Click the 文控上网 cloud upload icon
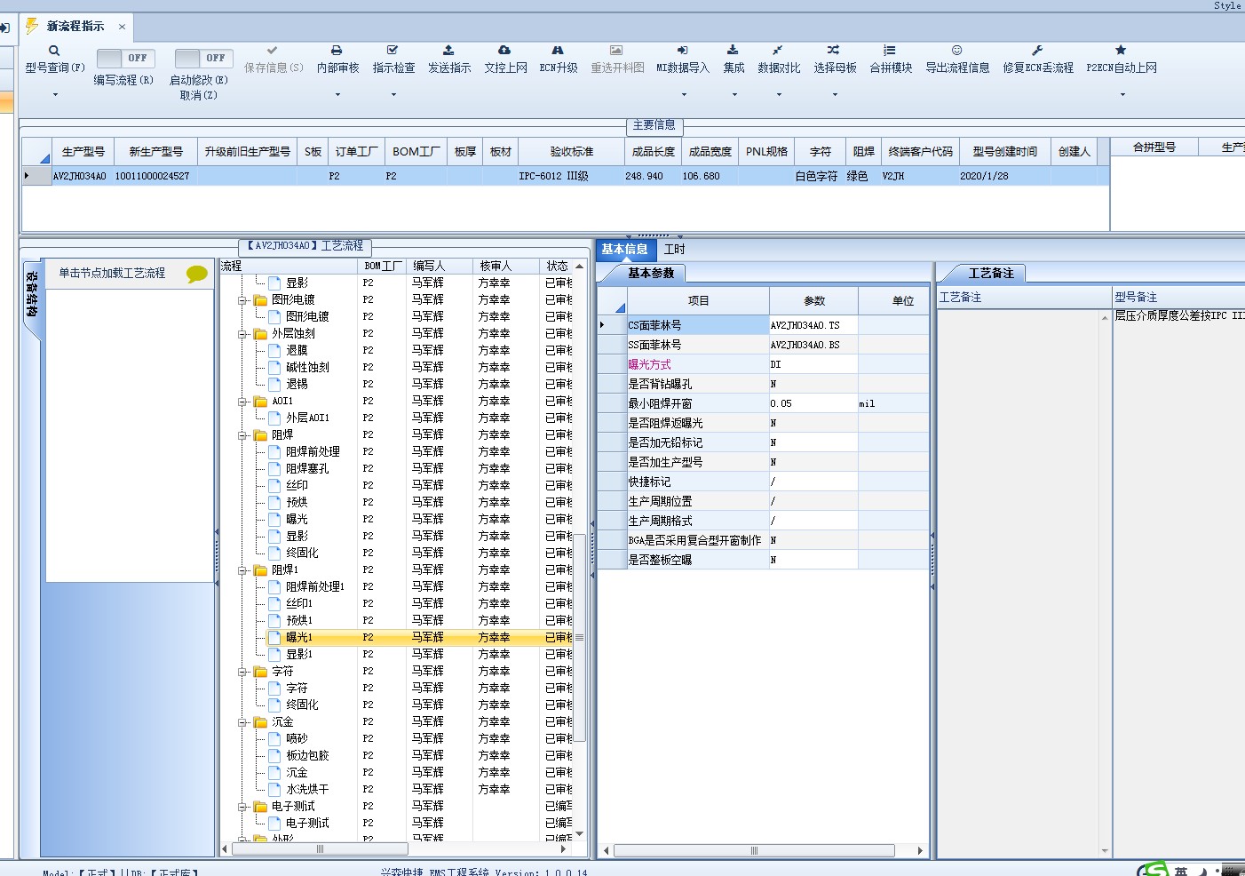Viewport: 1245px width, 876px height. click(504, 51)
